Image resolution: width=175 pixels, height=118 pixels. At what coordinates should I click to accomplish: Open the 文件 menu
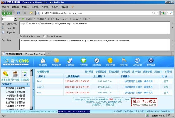tap(6, 7)
